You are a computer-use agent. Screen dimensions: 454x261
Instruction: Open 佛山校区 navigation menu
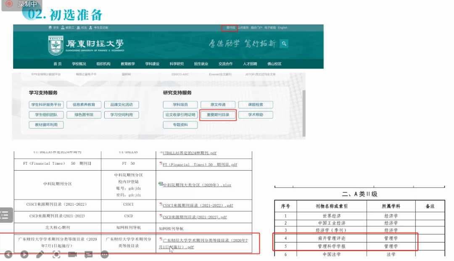point(274,63)
